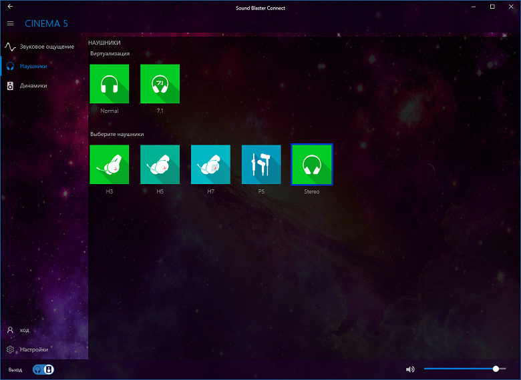521x380 pixels.
Task: Minimize the Sound Blaster Connect window
Action: [x=474, y=7]
